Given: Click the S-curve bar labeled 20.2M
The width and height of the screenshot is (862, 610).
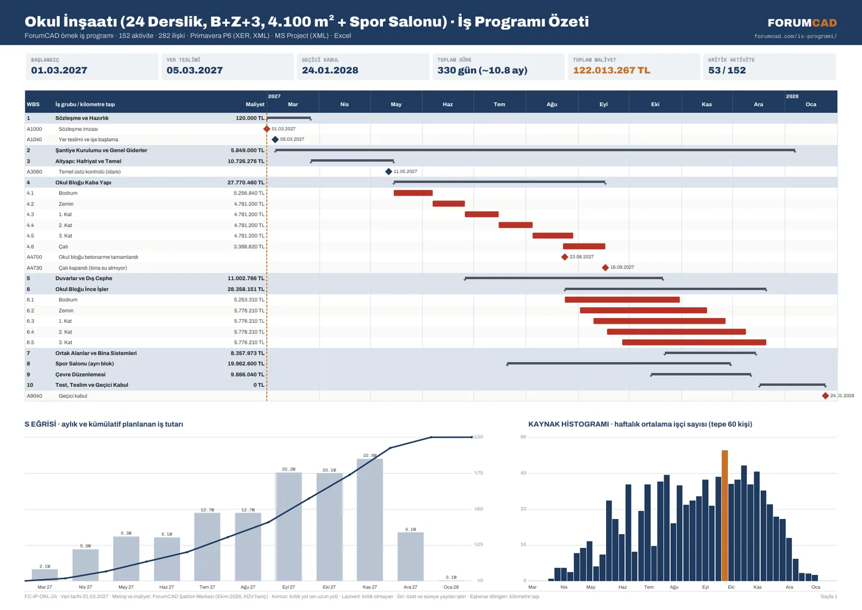Looking at the screenshot, I should tap(289, 526).
